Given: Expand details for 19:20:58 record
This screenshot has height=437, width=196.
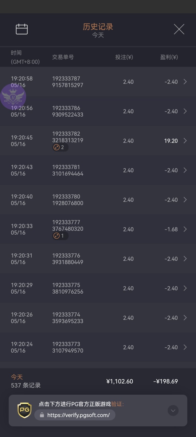Looking at the screenshot, I should pyautogui.click(x=185, y=82).
